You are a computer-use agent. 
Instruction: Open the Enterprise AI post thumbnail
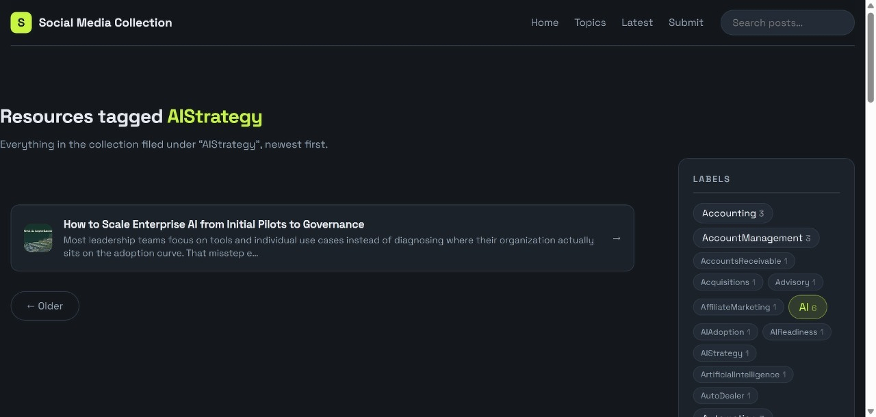[x=38, y=238]
